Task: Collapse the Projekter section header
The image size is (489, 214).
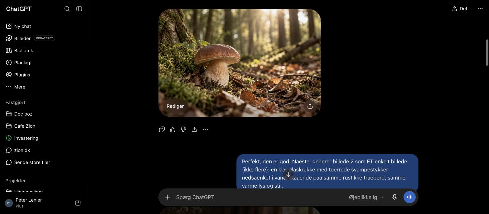Action: tap(16, 181)
